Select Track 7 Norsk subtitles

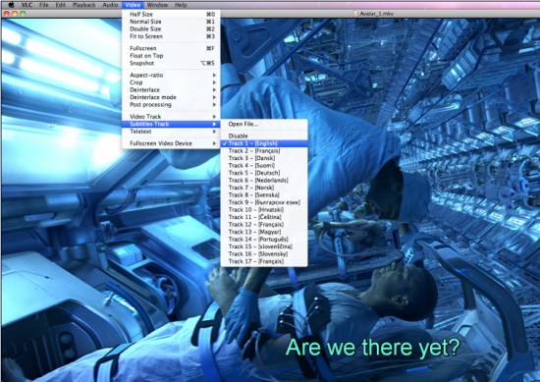point(264,188)
